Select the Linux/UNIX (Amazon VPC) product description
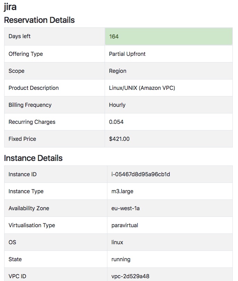Screen dimensions: 238x281 pyautogui.click(x=142, y=88)
